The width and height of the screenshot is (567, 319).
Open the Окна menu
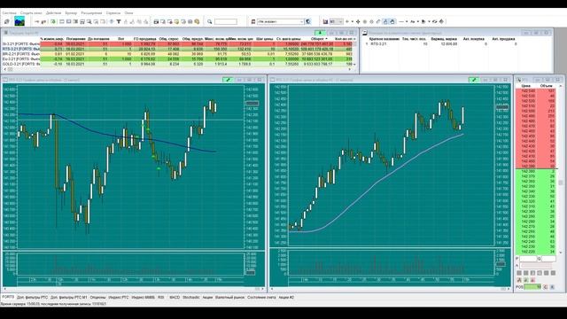[128, 13]
